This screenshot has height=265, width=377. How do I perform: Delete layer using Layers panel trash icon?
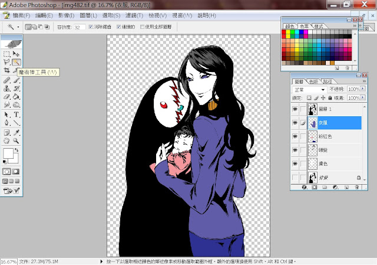point(357,187)
